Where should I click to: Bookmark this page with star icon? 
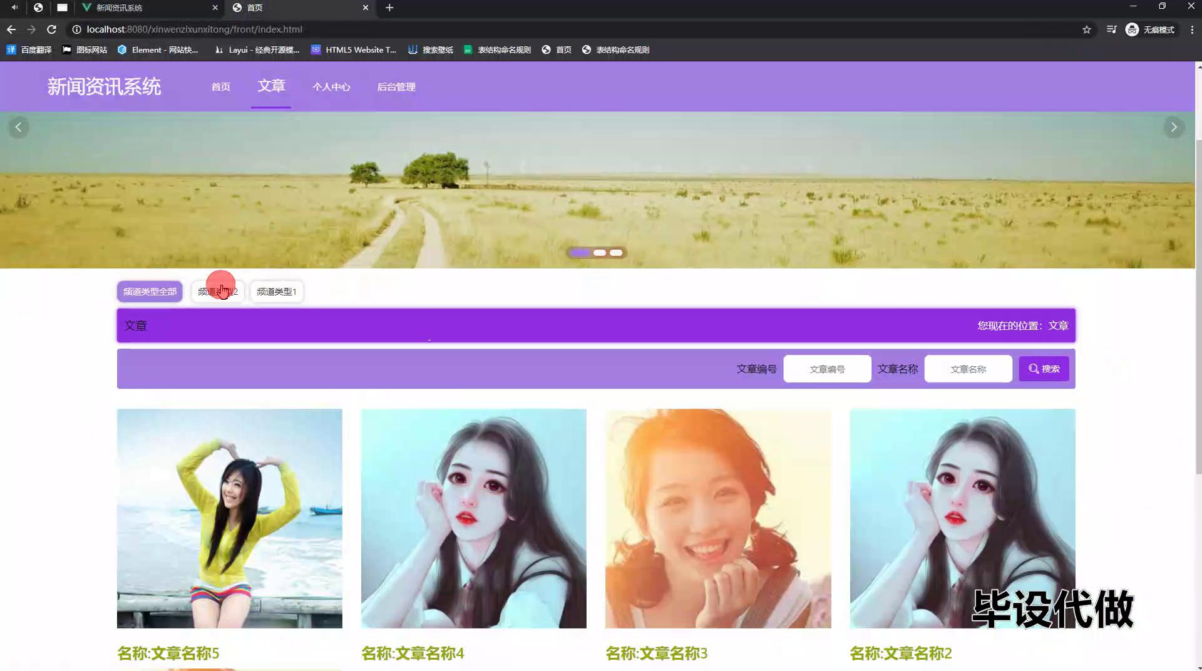point(1087,29)
